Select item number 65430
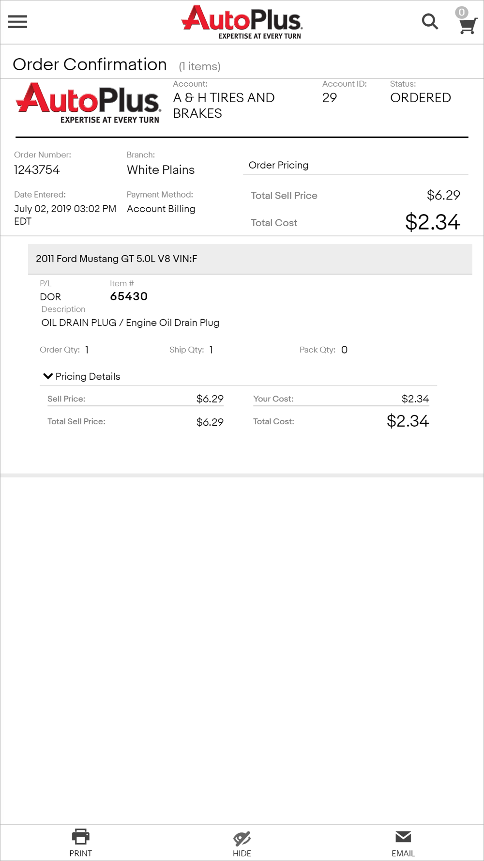The image size is (484, 861). coord(129,296)
